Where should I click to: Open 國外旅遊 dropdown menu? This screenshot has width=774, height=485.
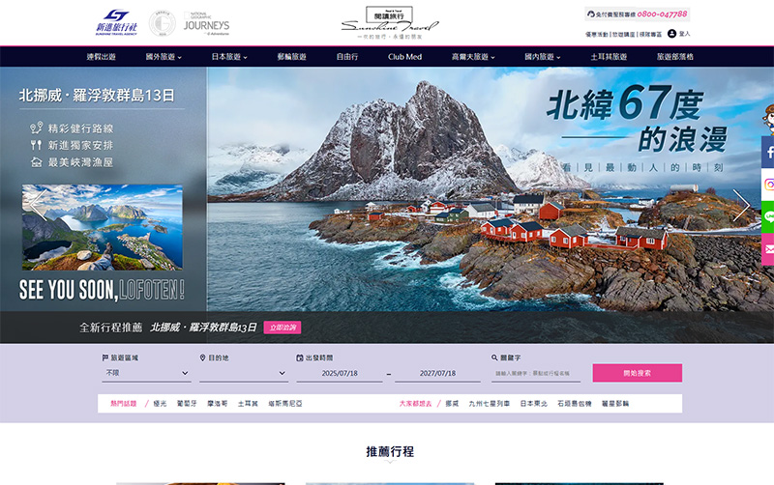pos(164,57)
